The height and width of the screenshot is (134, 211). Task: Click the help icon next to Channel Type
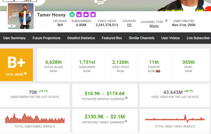coord(166,21)
